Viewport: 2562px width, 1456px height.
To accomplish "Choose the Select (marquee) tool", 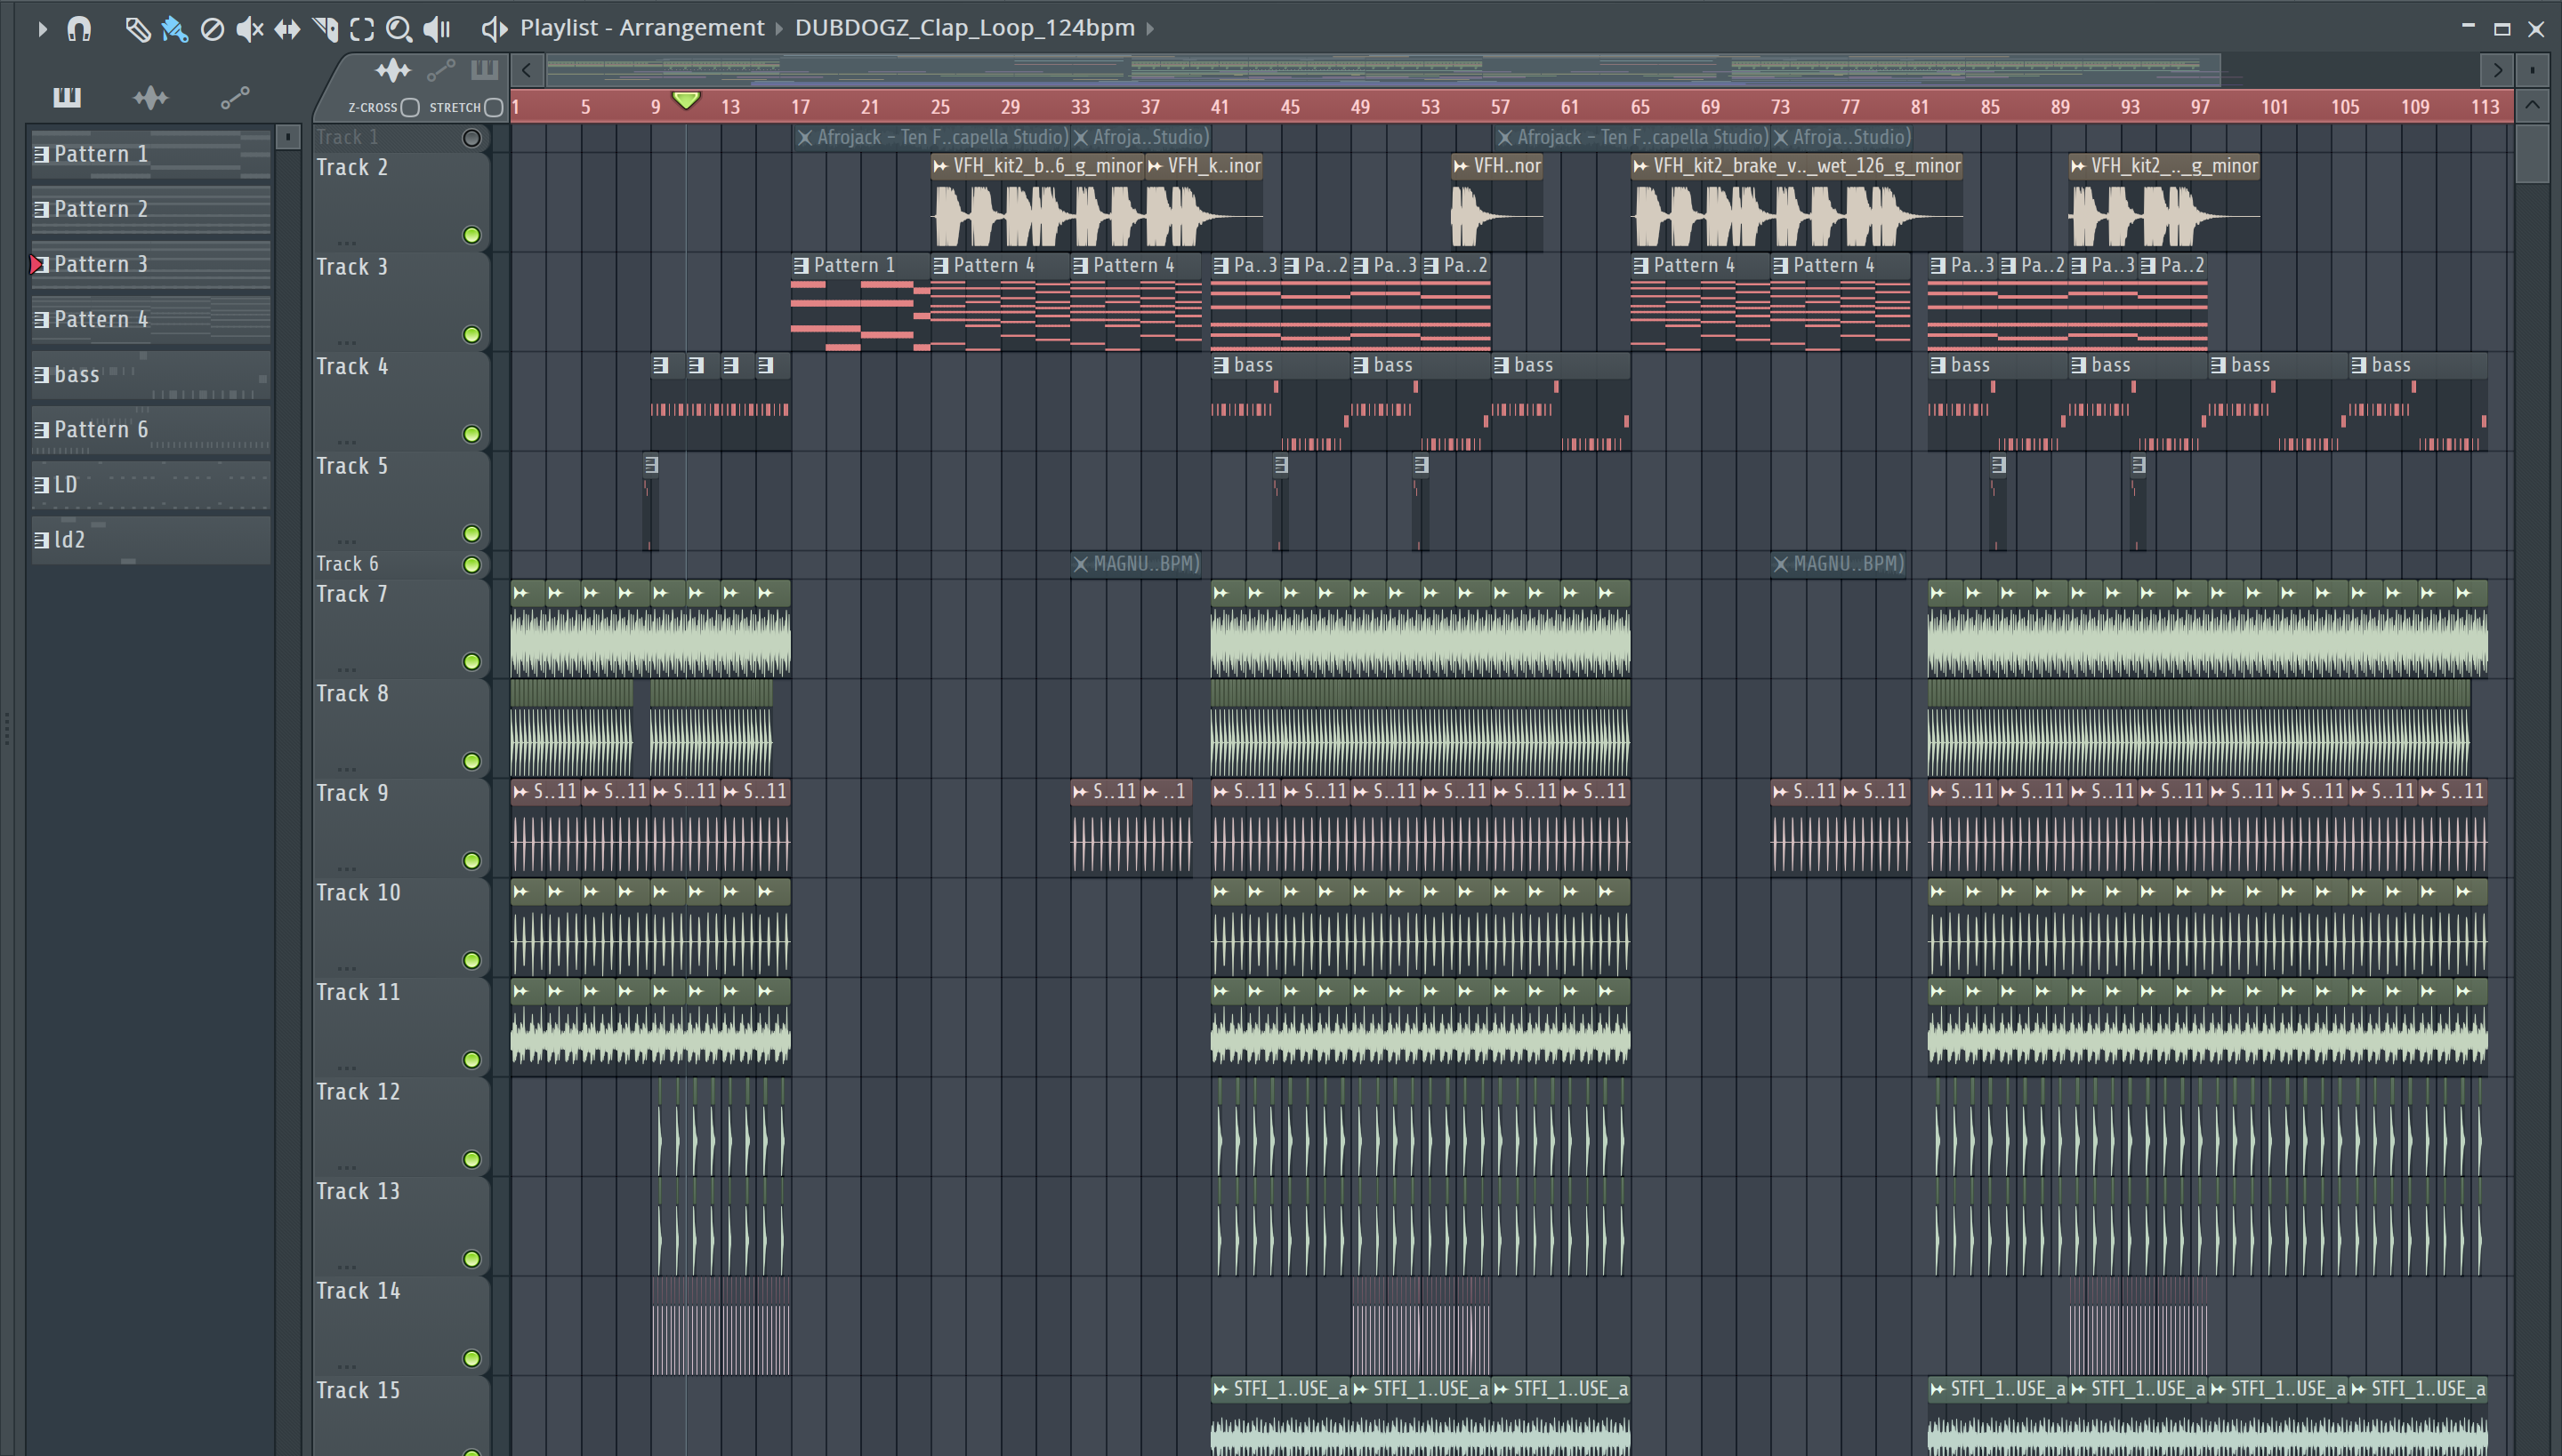I will (x=362, y=29).
